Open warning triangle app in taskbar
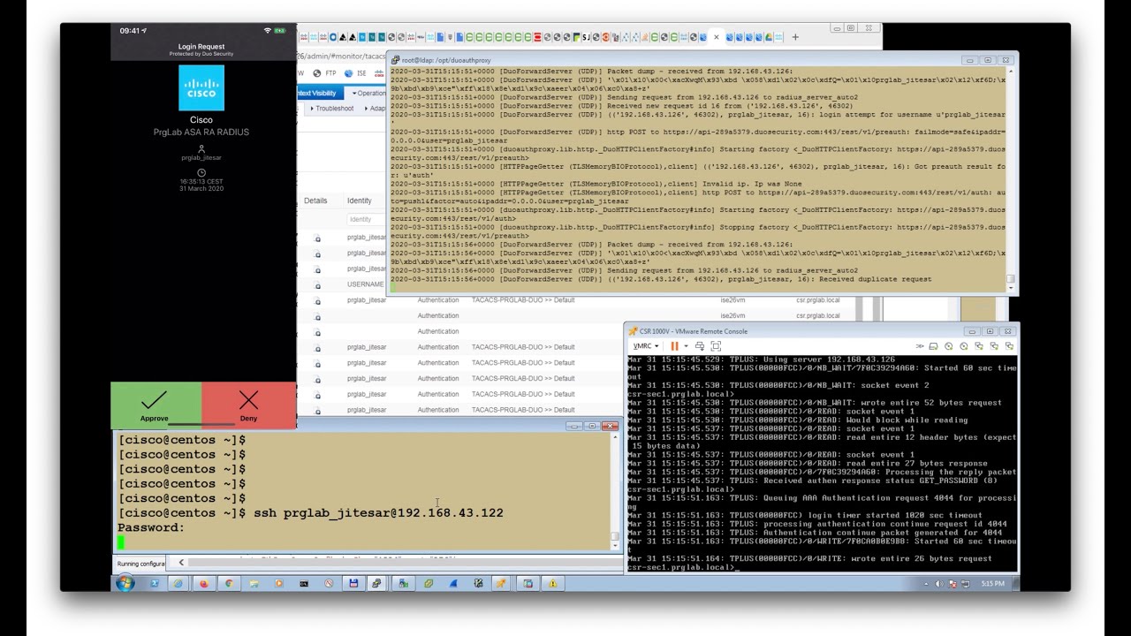 tap(553, 583)
